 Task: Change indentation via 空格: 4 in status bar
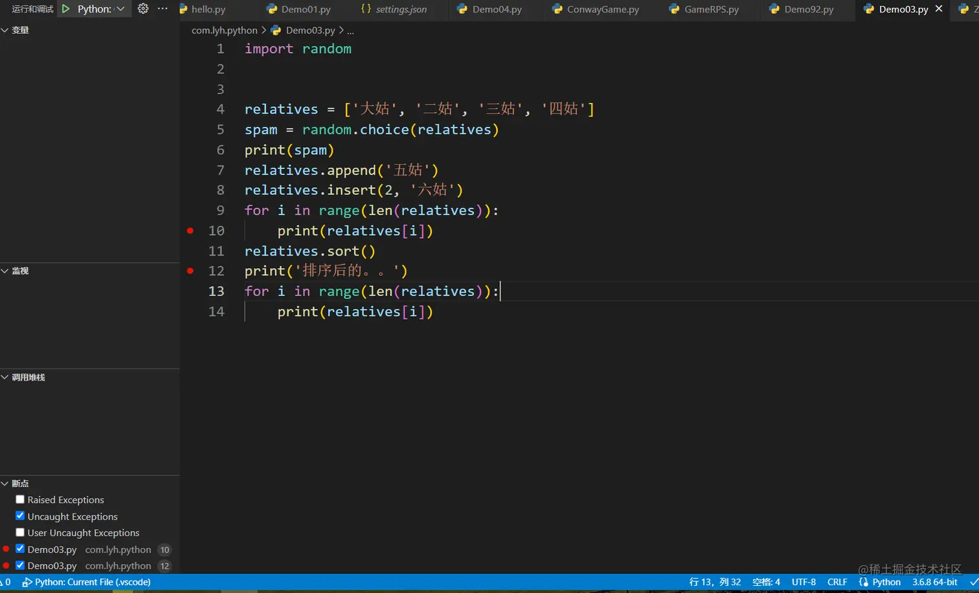(x=765, y=582)
